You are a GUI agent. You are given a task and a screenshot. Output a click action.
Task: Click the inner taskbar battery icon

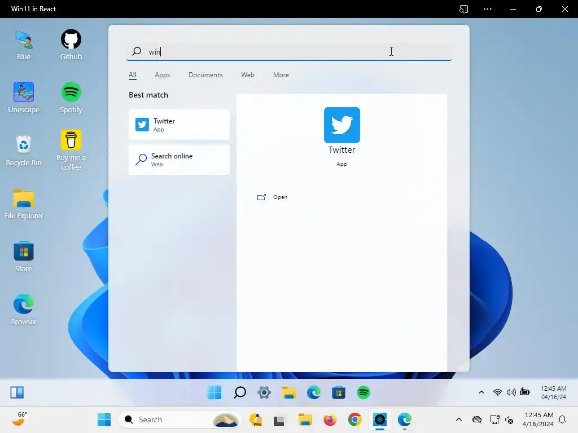coord(524,392)
